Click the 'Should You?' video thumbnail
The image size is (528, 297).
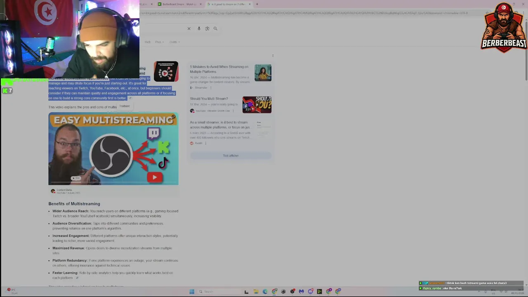pyautogui.click(x=257, y=105)
